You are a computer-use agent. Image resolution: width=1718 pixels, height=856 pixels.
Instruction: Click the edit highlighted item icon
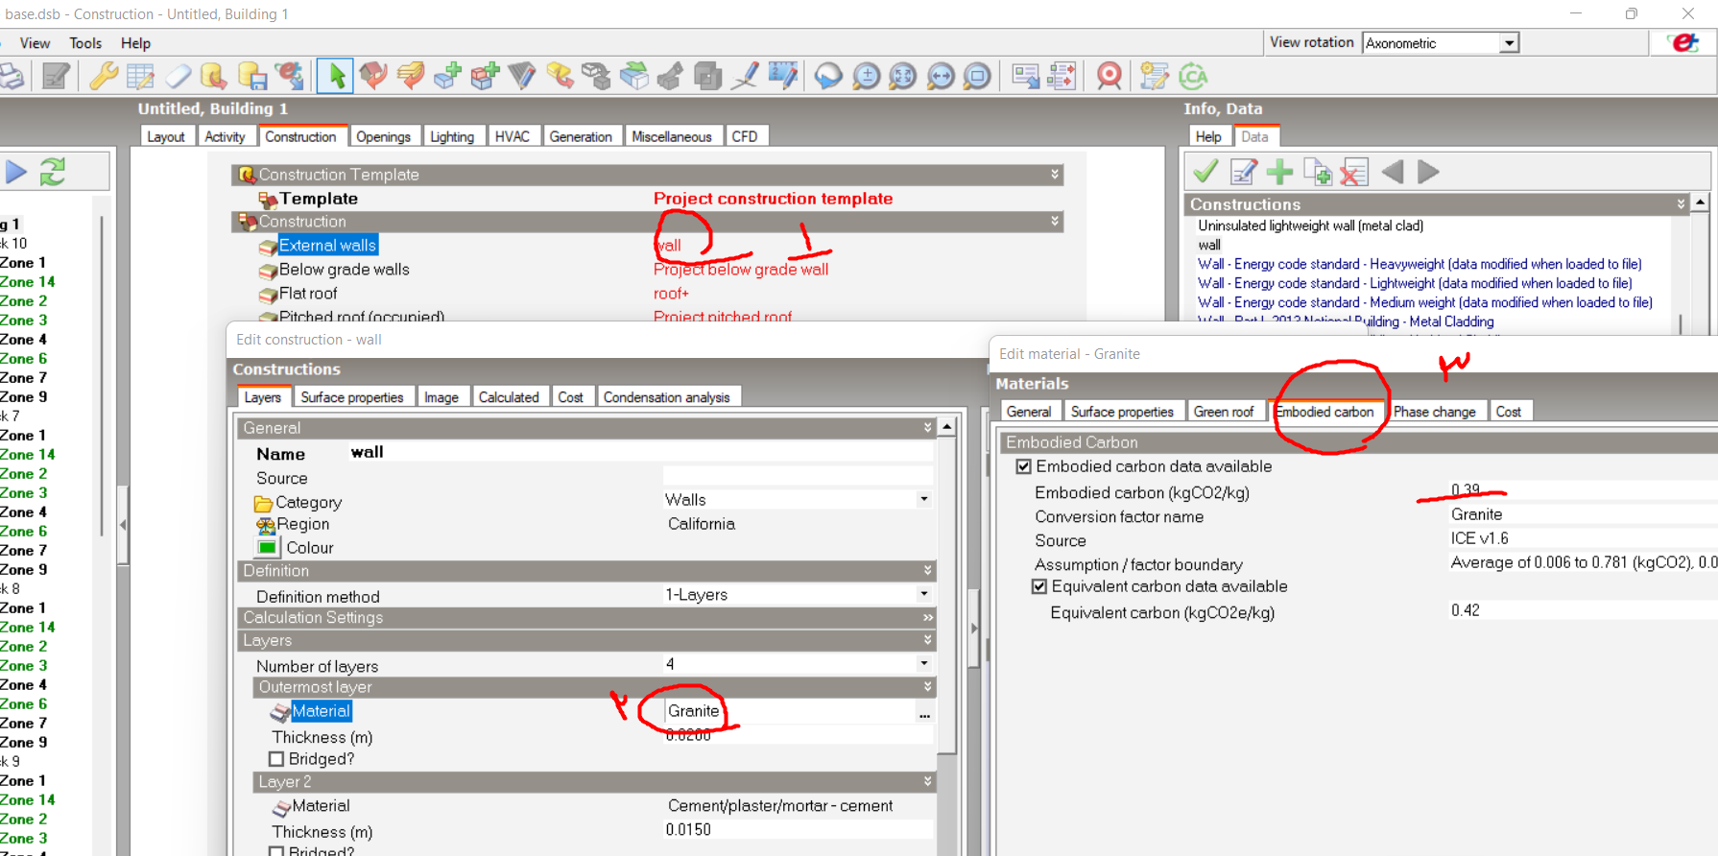pyautogui.click(x=1243, y=172)
